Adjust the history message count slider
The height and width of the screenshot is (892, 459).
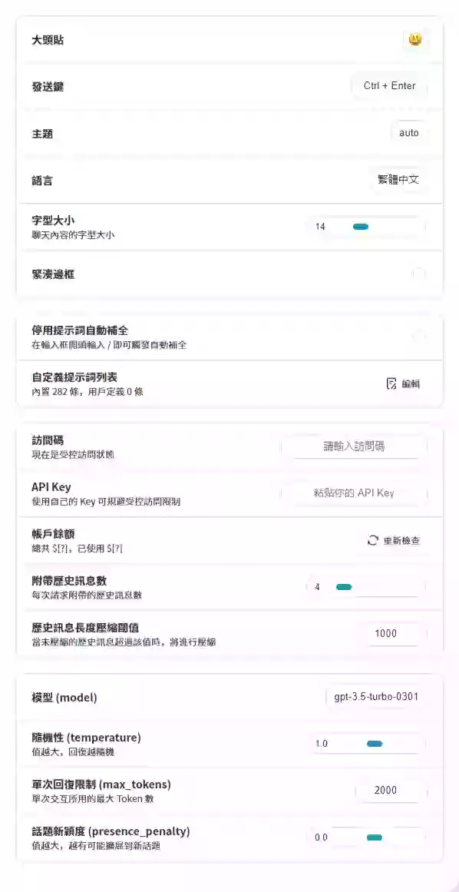[366, 587]
